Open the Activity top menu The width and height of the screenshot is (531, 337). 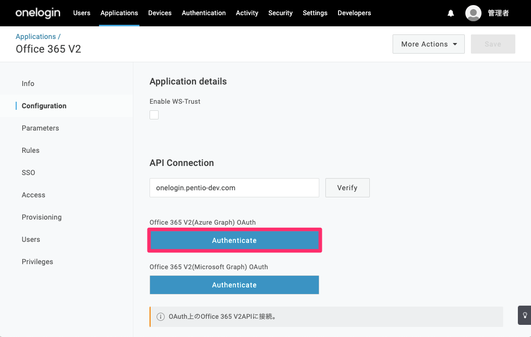[x=247, y=13]
